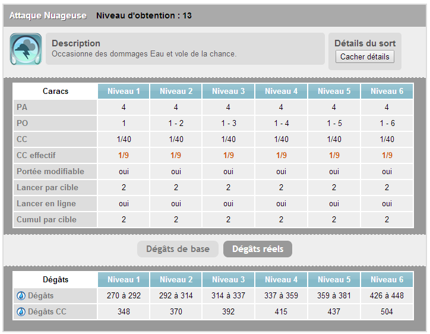Click water drop icon beside Dégâts CC row
Viewport: 430px width, 334px height.
(21, 312)
